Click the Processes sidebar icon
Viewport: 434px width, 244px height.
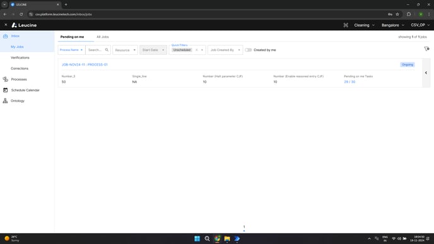[x=5, y=79]
